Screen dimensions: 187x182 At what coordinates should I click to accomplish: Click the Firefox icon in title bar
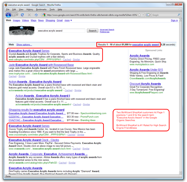pyautogui.click(x=6, y=5)
